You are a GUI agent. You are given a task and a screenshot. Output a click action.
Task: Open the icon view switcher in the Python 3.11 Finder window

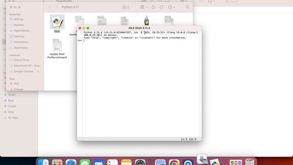(x=126, y=7)
